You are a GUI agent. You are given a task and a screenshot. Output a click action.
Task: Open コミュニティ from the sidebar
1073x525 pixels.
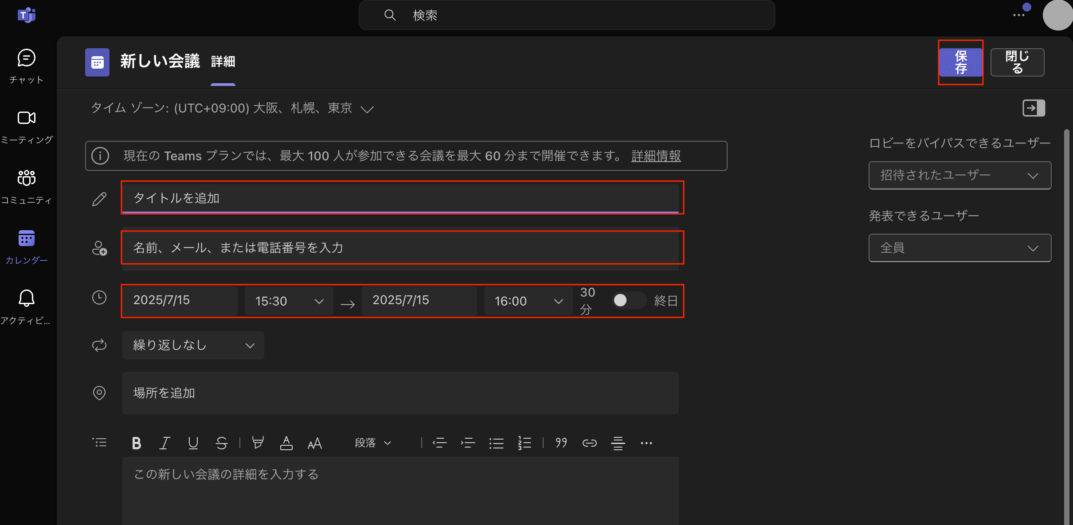click(x=26, y=186)
